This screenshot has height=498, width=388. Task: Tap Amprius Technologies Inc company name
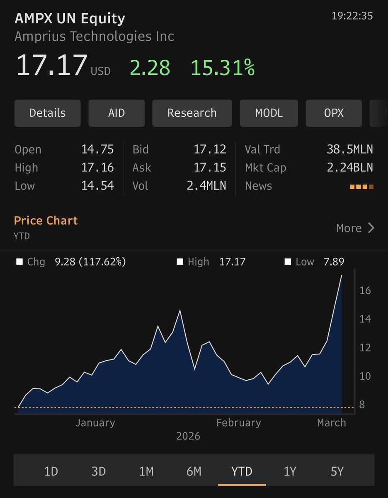pos(95,37)
